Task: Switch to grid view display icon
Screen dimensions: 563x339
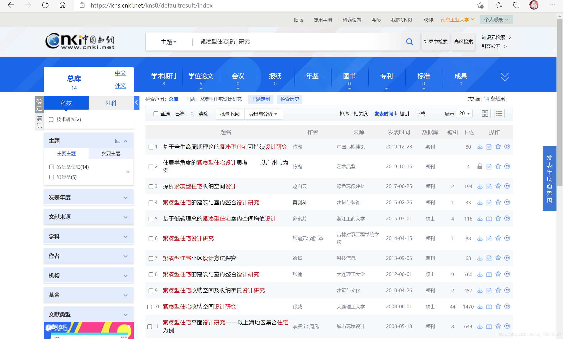Action: pyautogui.click(x=485, y=114)
